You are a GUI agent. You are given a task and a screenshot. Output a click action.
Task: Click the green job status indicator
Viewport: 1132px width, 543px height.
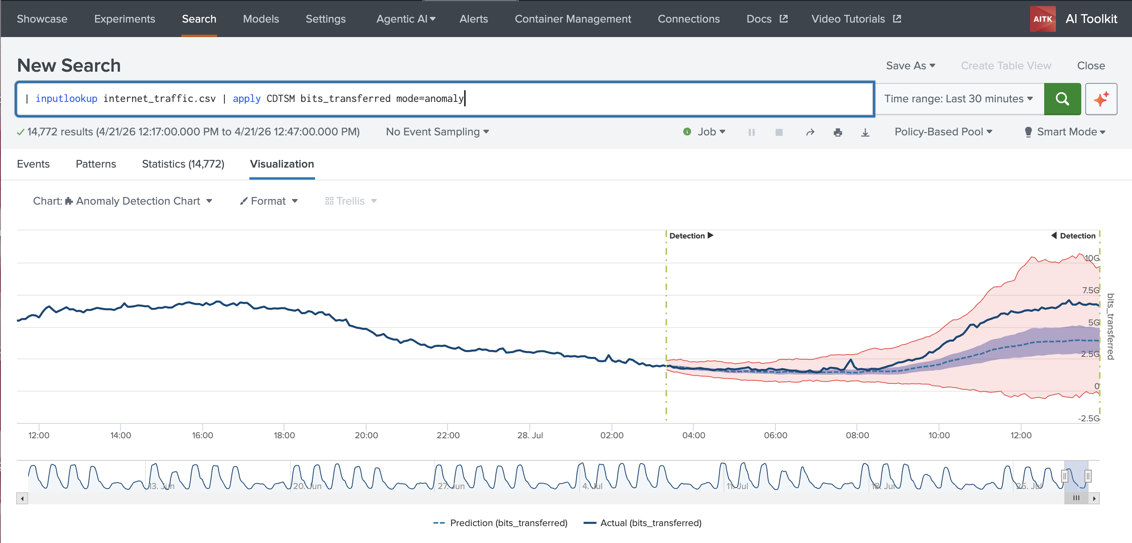pos(687,132)
